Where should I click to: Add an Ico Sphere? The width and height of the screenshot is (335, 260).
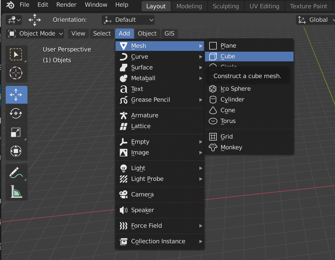tap(235, 89)
